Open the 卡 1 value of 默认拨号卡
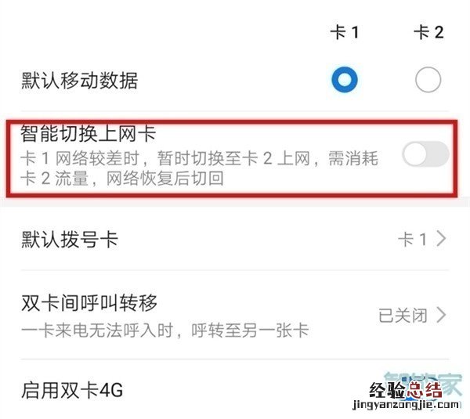Image resolution: width=470 pixels, height=419 pixels. pyautogui.click(x=412, y=239)
